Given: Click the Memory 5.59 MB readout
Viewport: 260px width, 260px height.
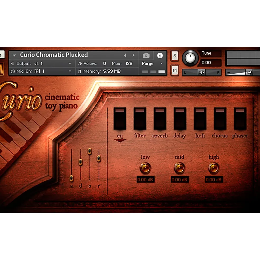Looking at the screenshot, I should pyautogui.click(x=112, y=71).
